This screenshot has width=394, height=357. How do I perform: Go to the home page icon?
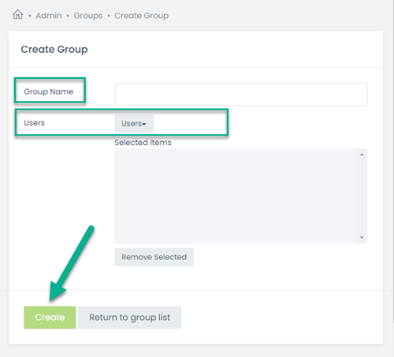18,14
